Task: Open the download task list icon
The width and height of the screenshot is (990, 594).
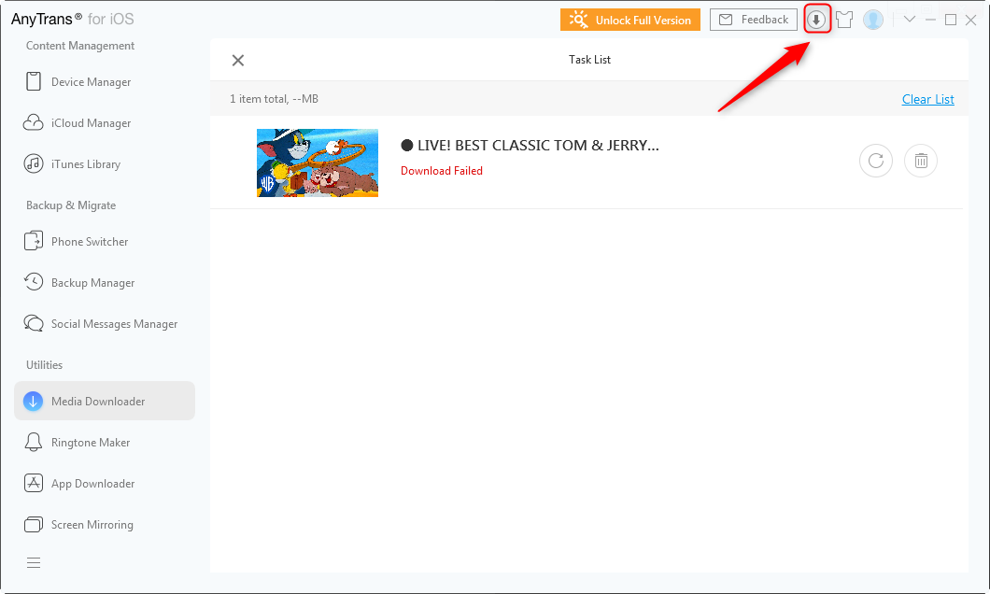Action: click(x=817, y=20)
